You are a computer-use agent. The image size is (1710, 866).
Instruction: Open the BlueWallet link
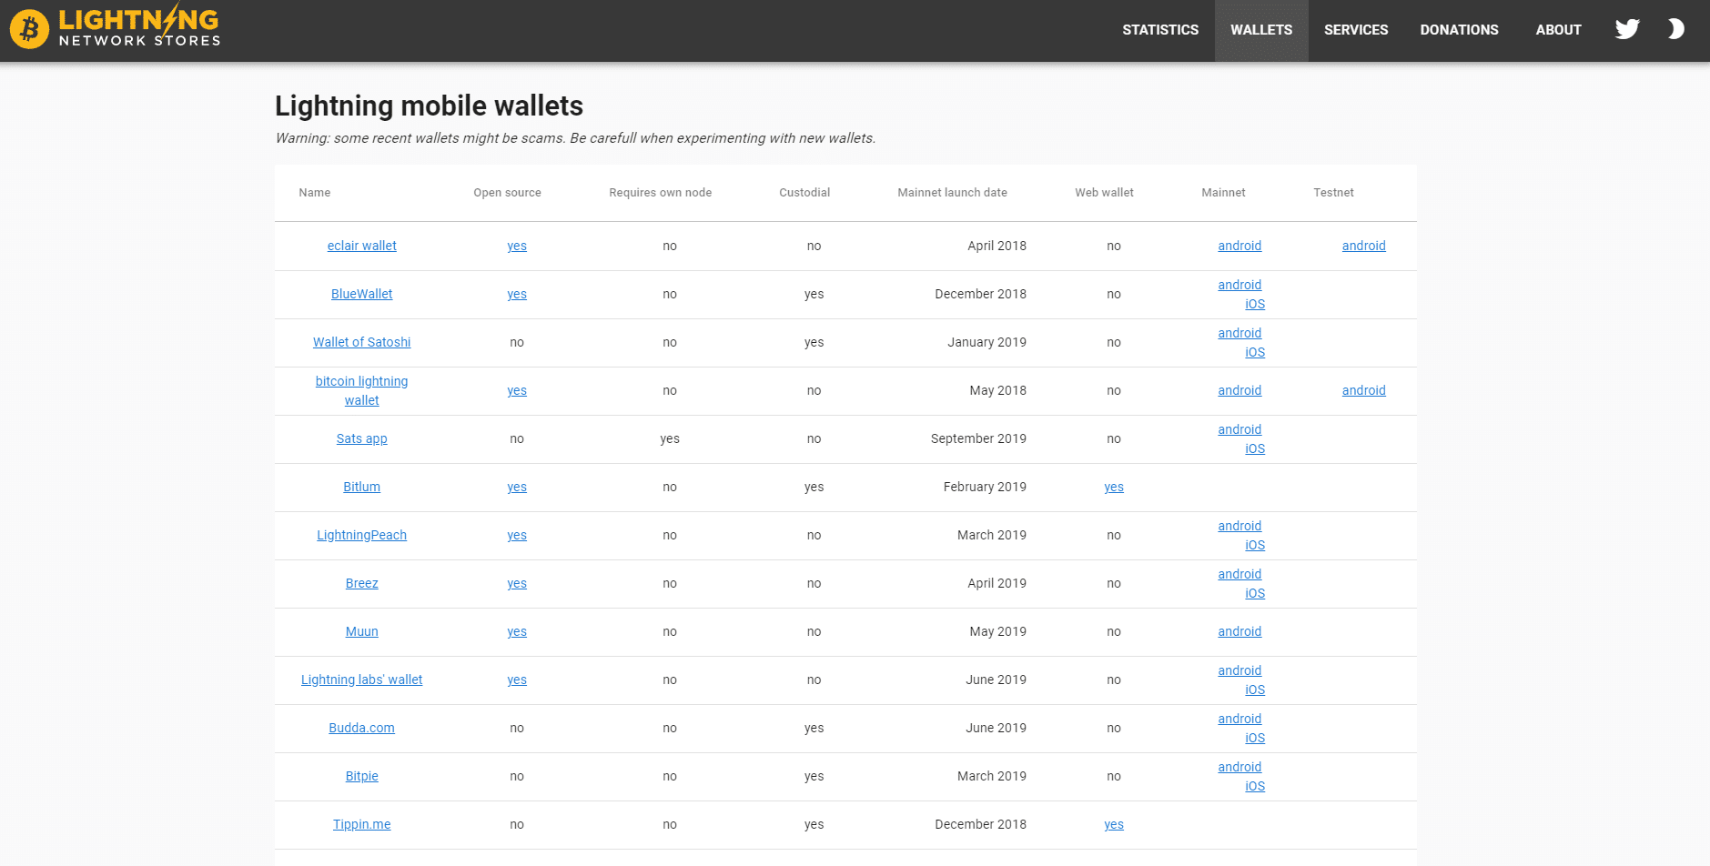361,294
